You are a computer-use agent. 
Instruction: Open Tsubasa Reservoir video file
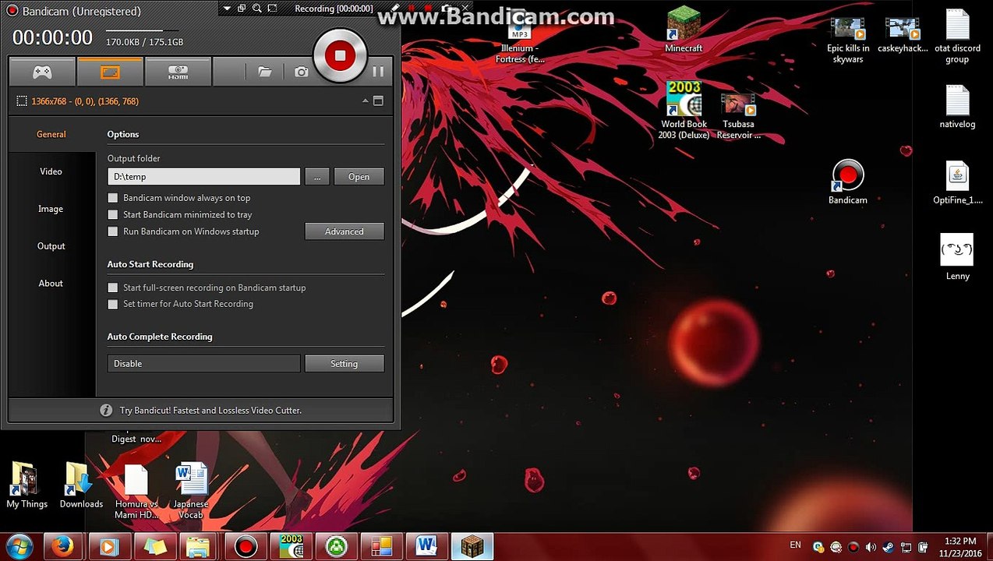[739, 115]
